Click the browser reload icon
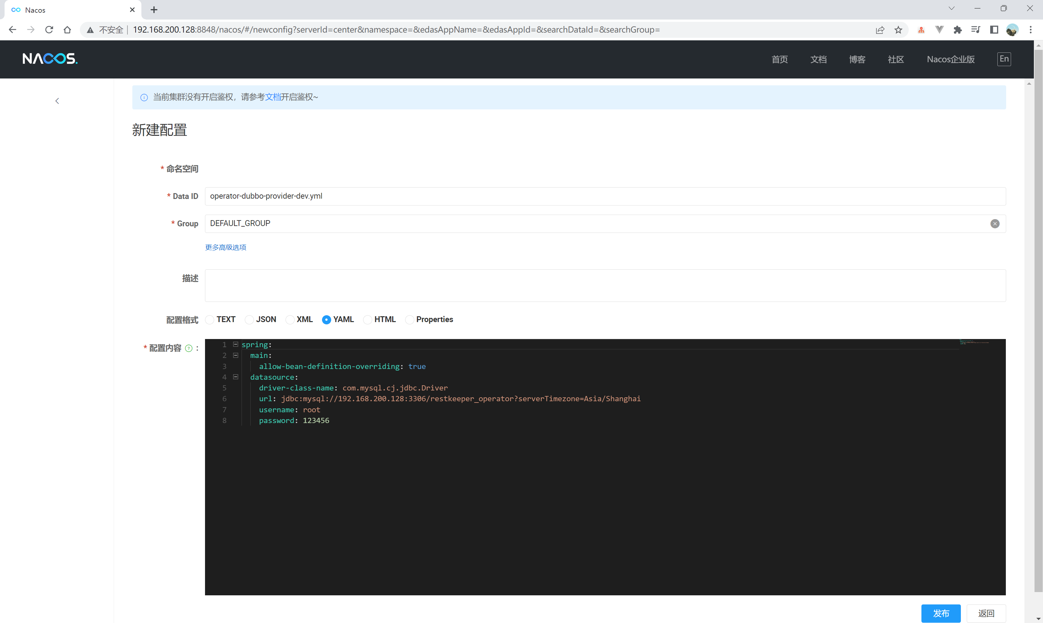This screenshot has width=1043, height=623. click(49, 30)
